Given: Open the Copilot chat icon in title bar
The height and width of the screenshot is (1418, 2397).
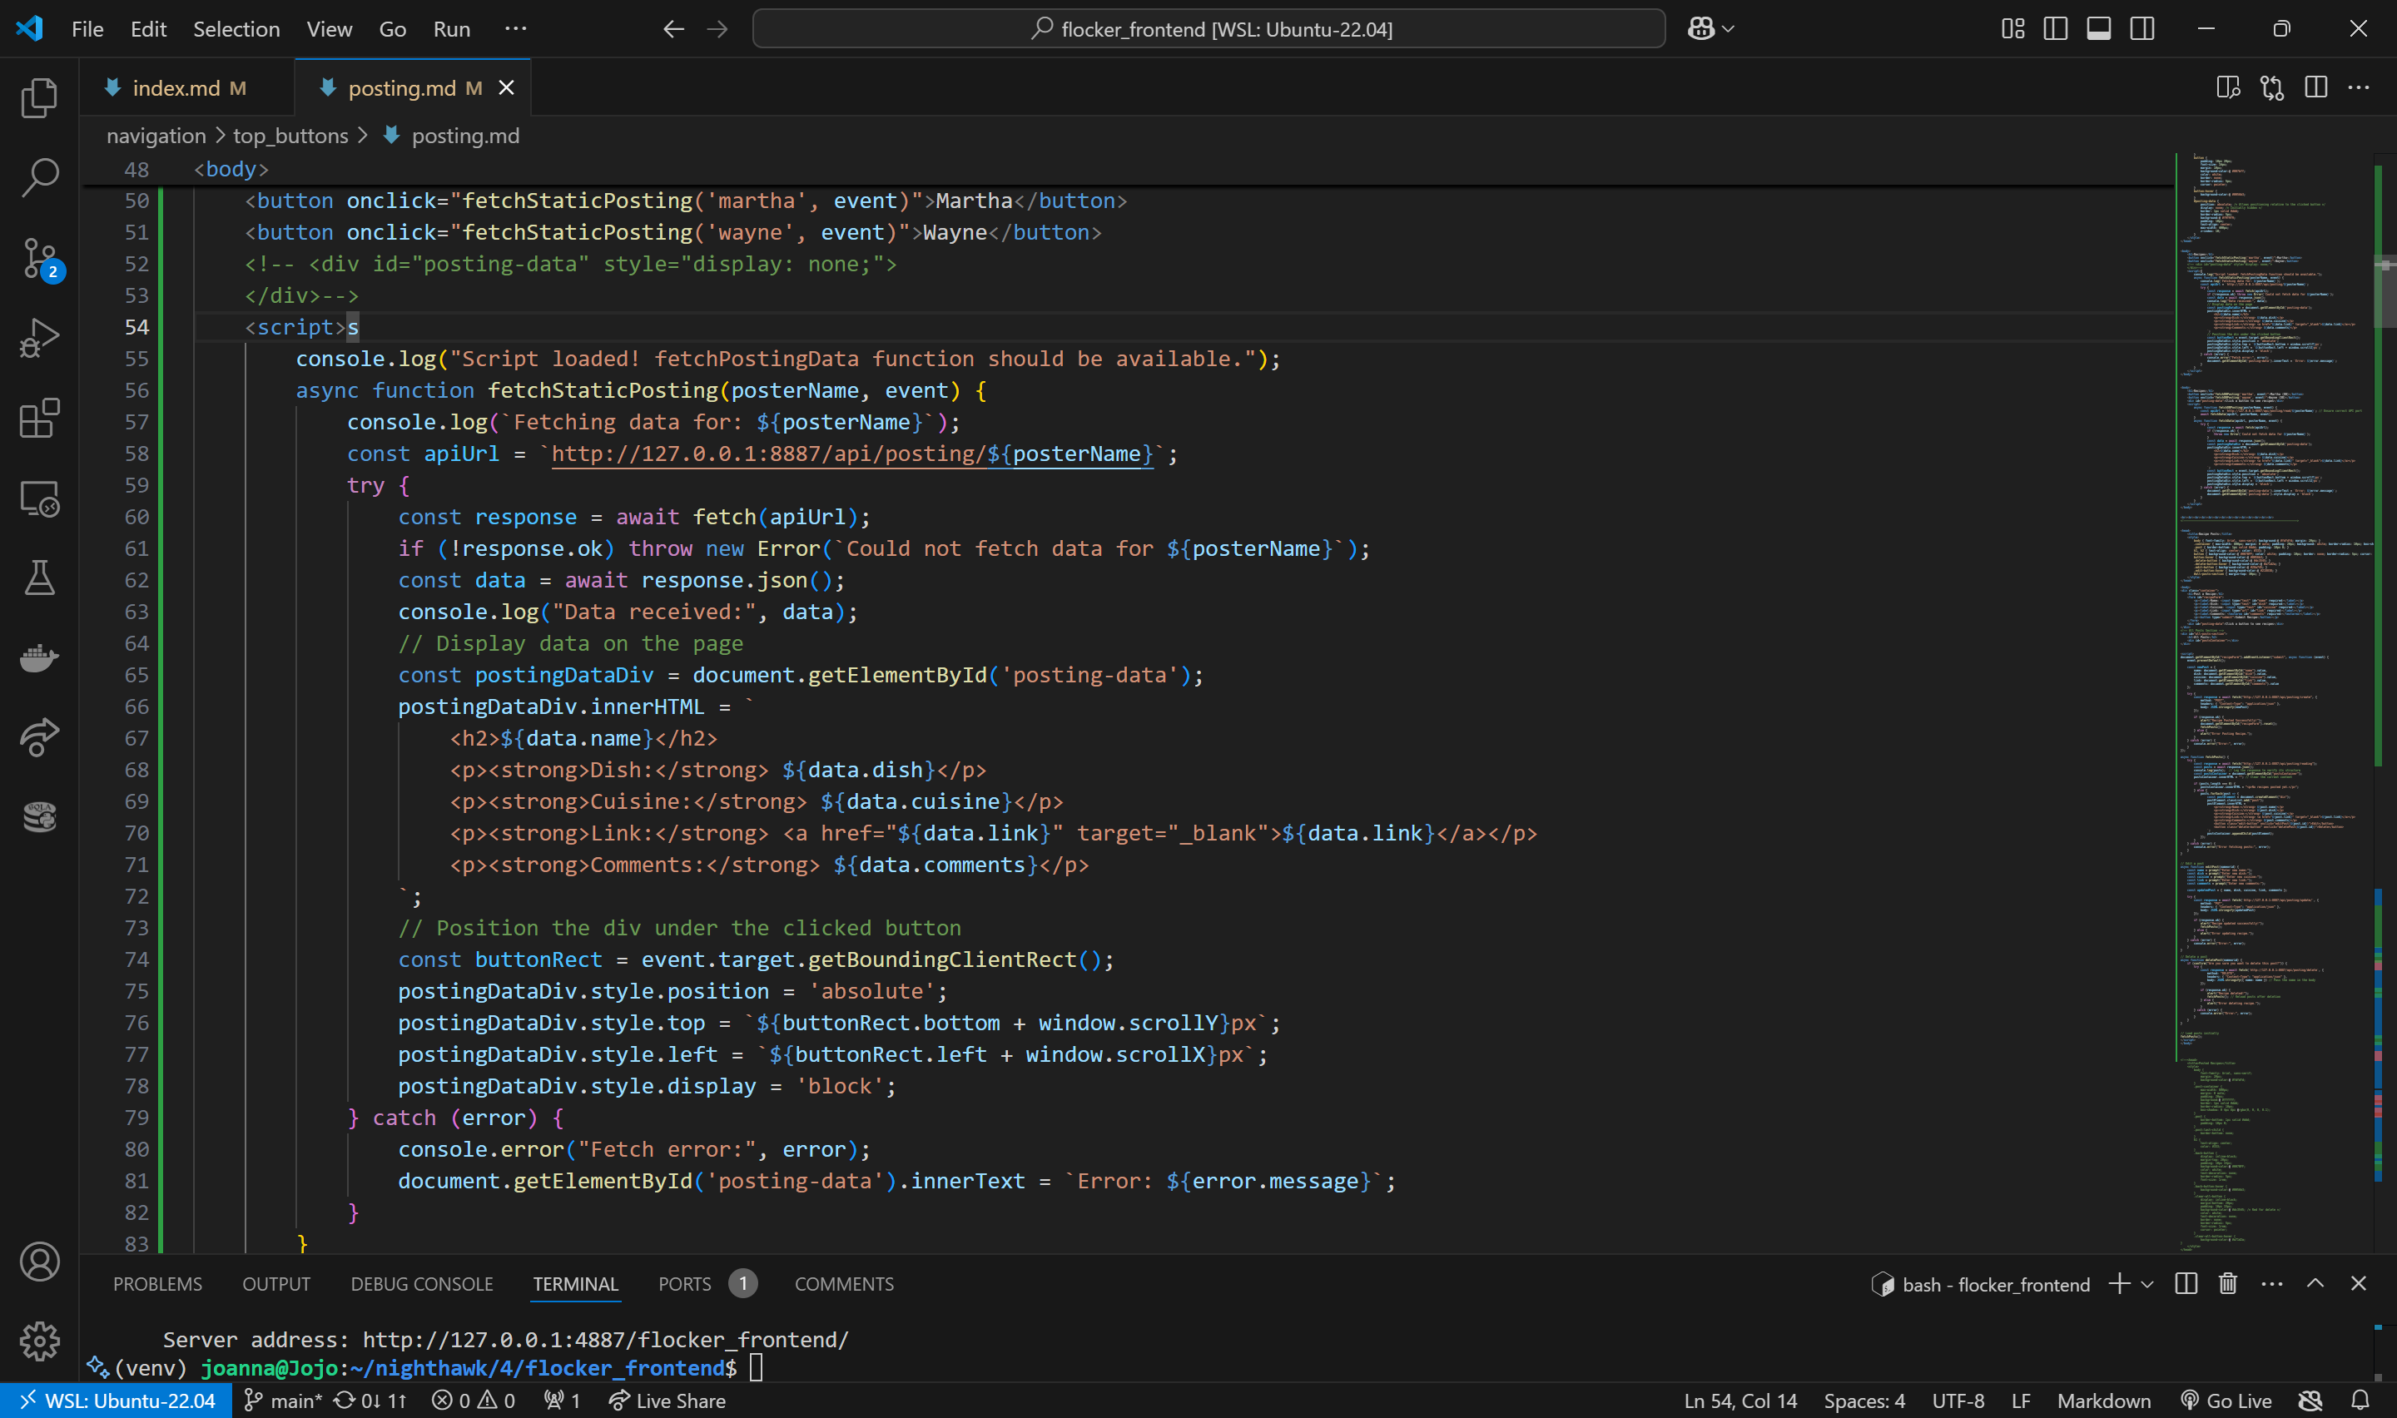Looking at the screenshot, I should pos(1700,28).
